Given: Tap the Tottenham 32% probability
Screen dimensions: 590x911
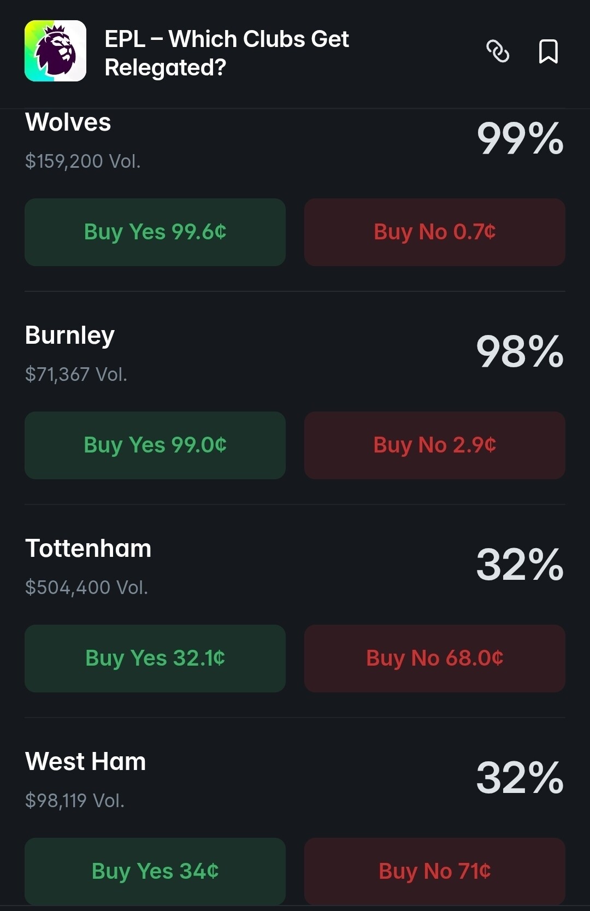Looking at the screenshot, I should [x=520, y=565].
